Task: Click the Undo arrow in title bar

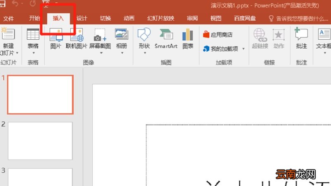Action: [15, 3]
